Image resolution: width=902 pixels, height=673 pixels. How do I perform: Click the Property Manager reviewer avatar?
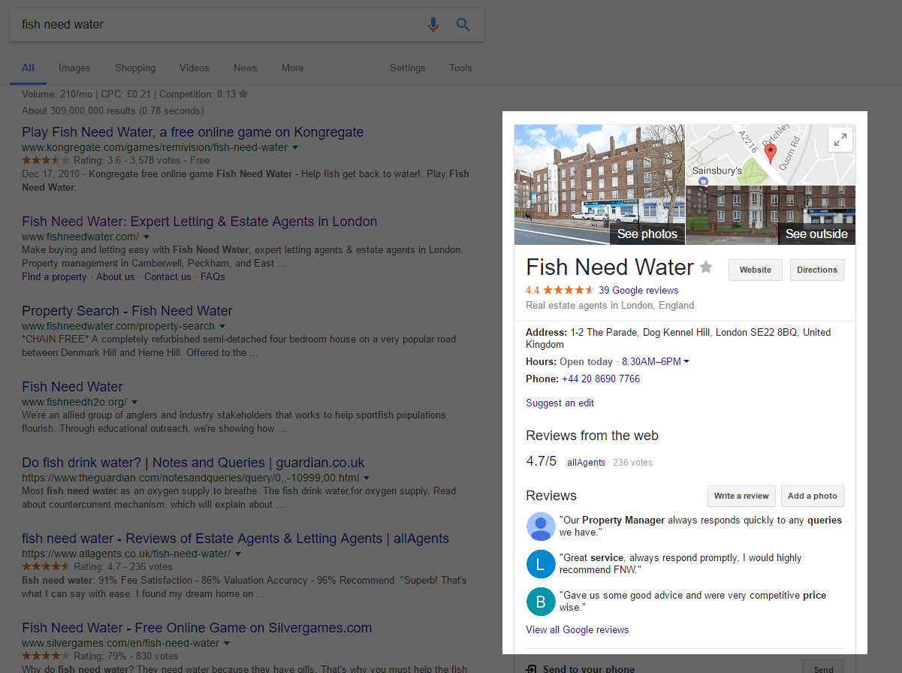pos(541,526)
